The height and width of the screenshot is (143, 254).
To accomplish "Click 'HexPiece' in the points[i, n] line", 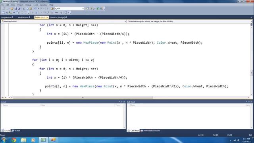I will 87,86.
